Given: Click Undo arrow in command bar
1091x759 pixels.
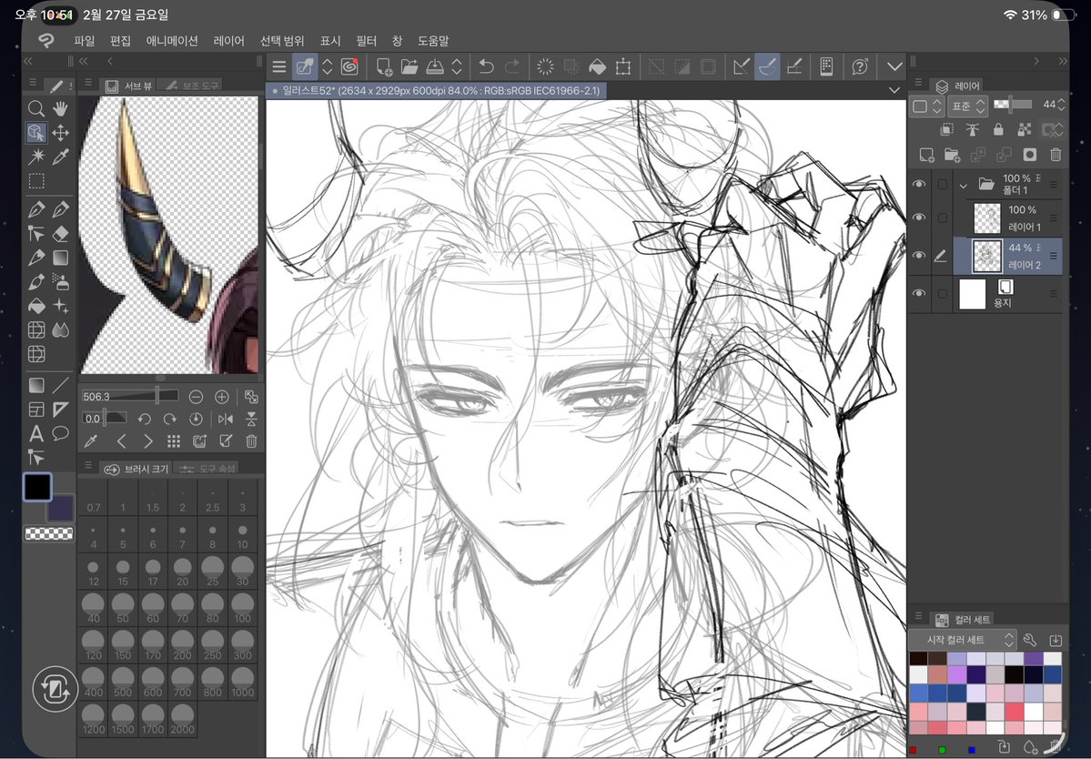Looking at the screenshot, I should click(x=486, y=66).
